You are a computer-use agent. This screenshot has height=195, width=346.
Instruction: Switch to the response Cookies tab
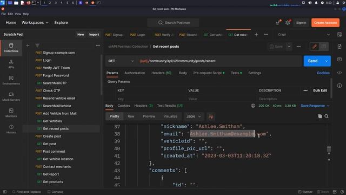124,106
